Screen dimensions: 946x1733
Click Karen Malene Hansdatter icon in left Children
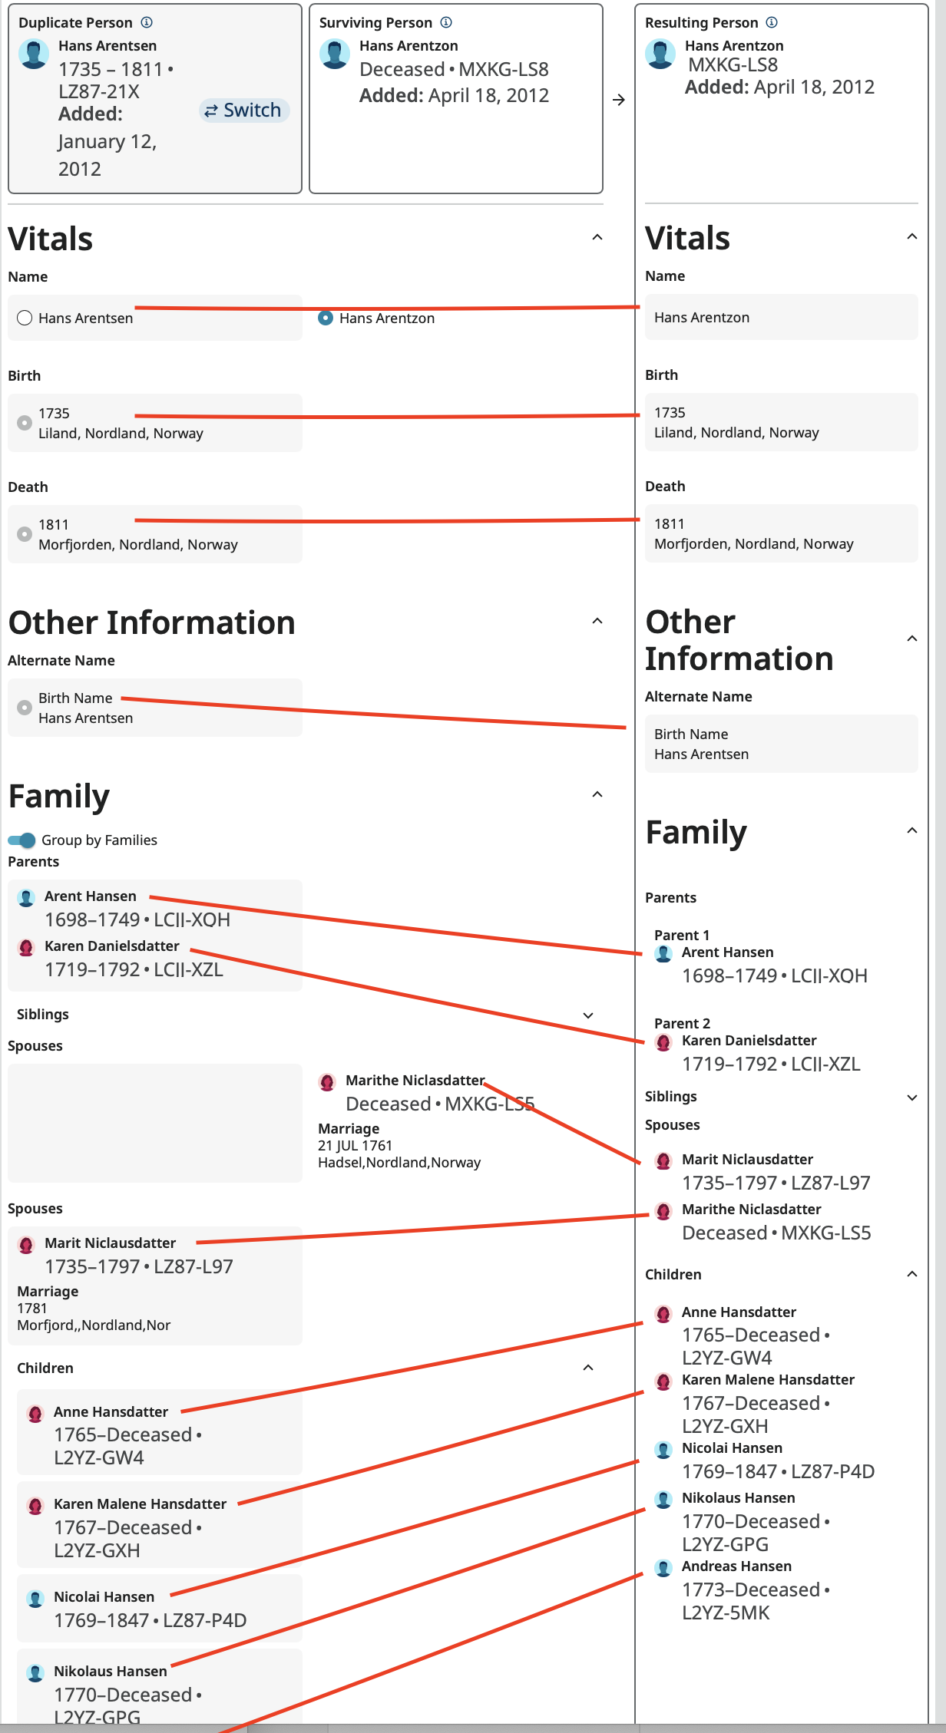[35, 1505]
